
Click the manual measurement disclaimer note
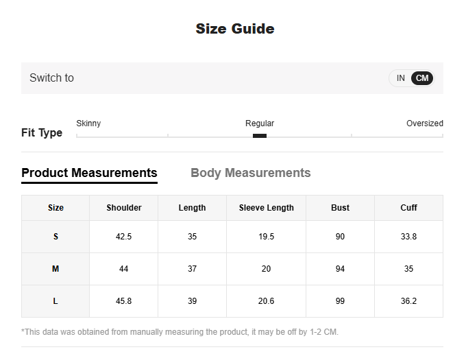point(180,332)
